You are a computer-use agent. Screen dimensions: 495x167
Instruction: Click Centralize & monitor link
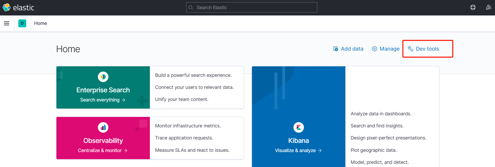(x=103, y=150)
